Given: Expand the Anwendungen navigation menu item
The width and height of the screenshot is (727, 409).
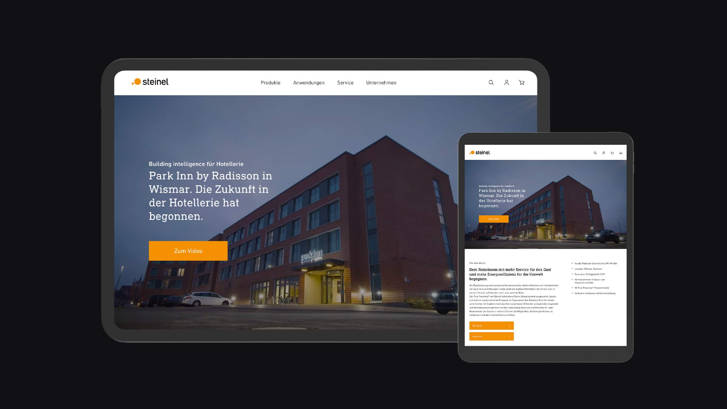Looking at the screenshot, I should (309, 82).
